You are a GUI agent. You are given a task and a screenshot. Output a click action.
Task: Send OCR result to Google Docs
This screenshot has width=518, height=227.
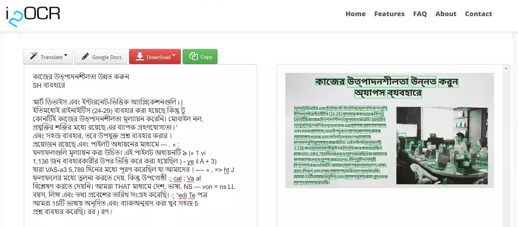click(101, 57)
